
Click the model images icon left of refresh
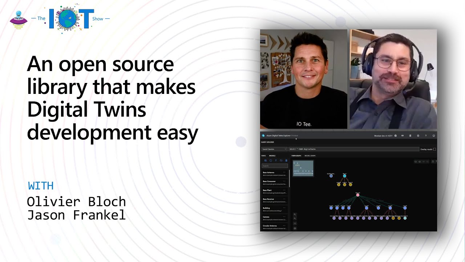point(266,160)
